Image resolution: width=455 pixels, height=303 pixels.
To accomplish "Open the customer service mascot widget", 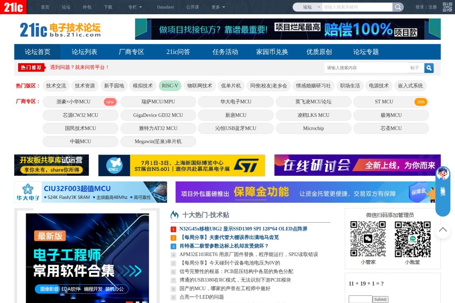I will pos(443,191).
